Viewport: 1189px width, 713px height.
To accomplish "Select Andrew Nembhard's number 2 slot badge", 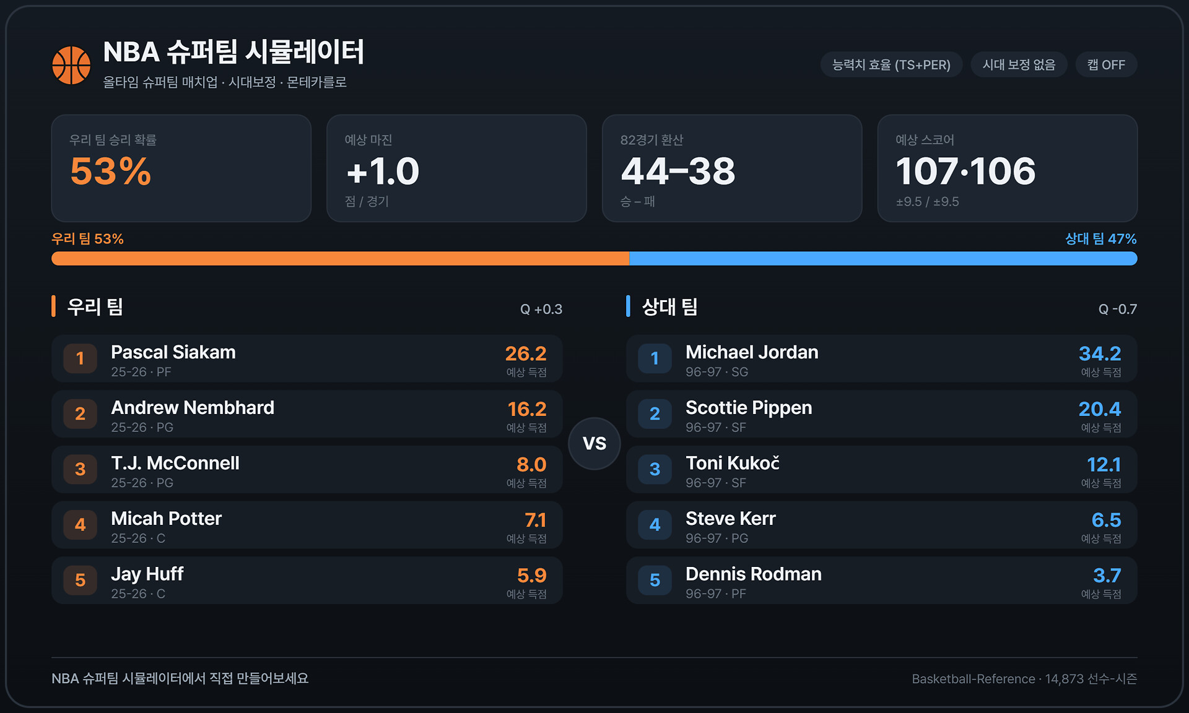I will 81,413.
